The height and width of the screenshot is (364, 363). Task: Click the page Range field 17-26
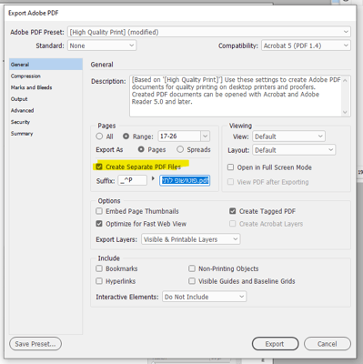(x=179, y=136)
